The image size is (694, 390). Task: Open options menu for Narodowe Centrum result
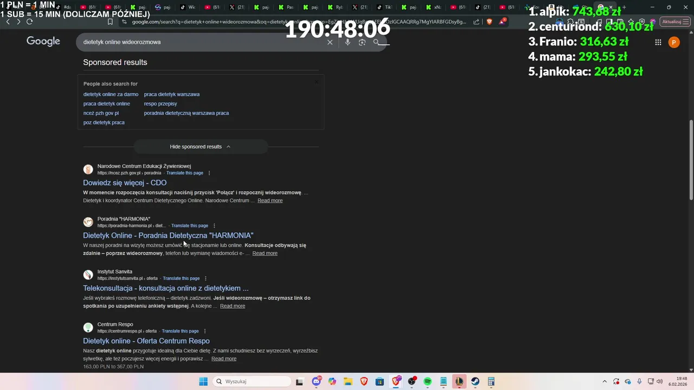coord(209,173)
